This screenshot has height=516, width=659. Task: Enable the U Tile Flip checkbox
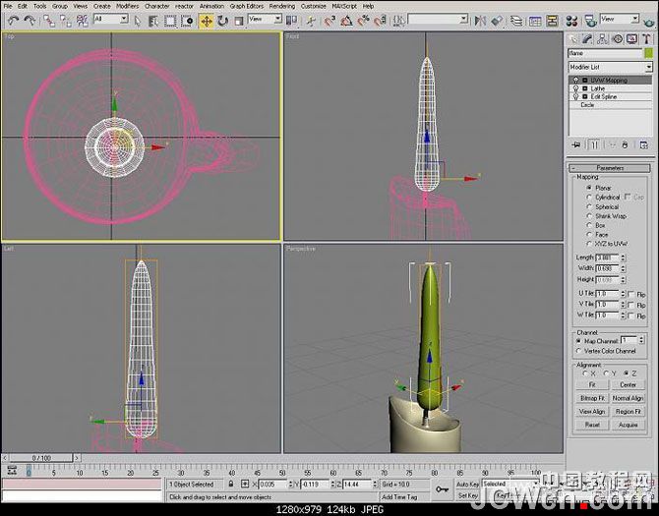(x=631, y=294)
